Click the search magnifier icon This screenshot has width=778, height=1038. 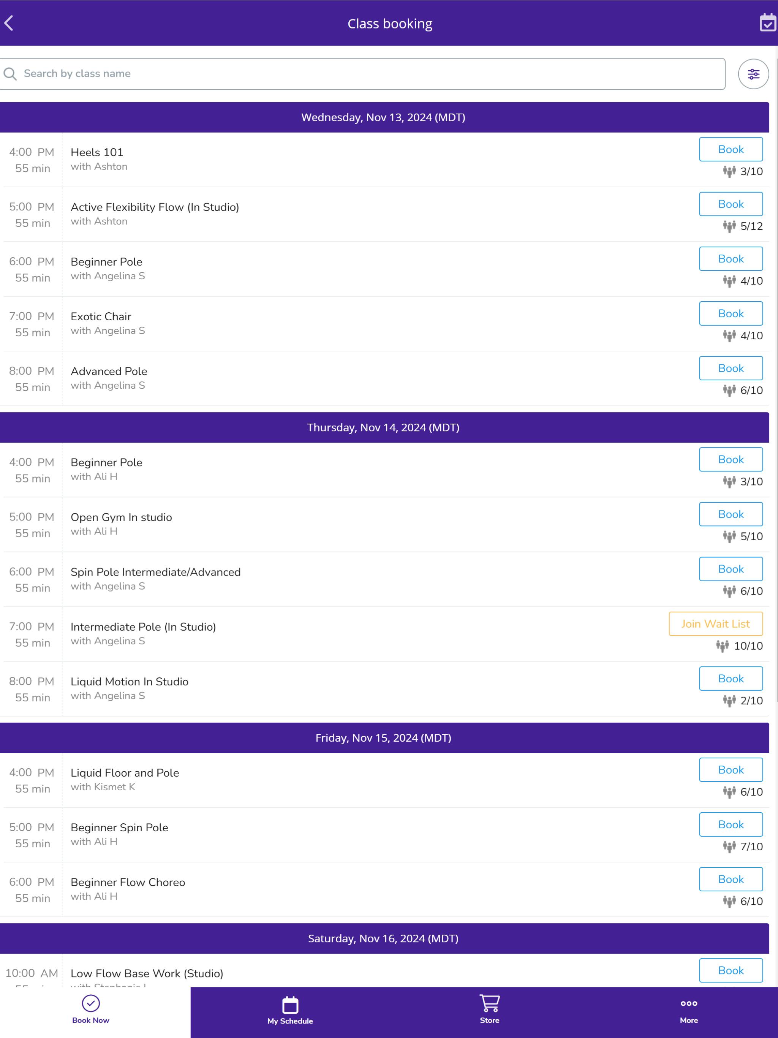tap(10, 74)
